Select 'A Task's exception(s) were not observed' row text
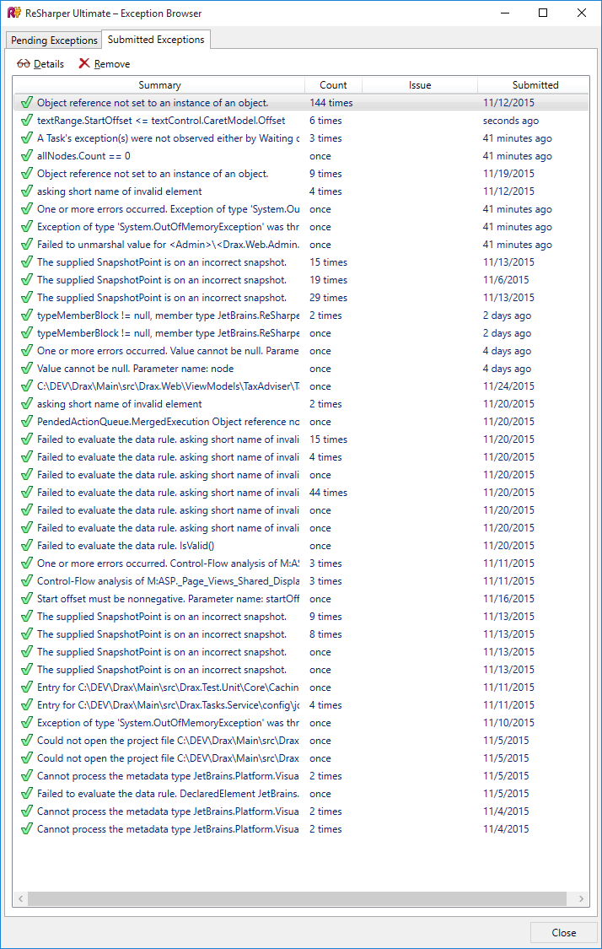 pyautogui.click(x=168, y=138)
